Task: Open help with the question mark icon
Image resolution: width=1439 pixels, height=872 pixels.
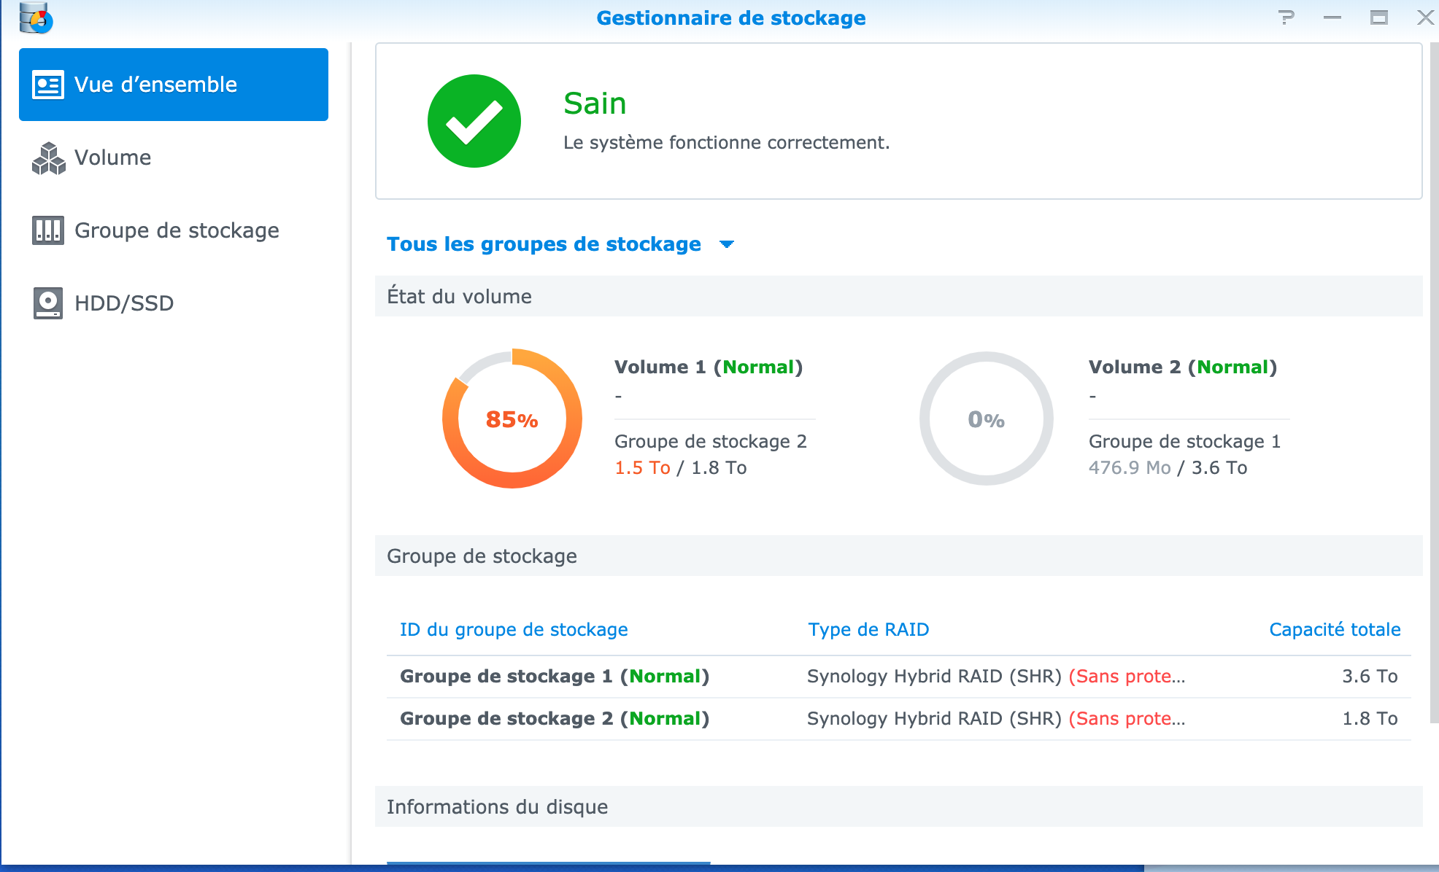Action: pyautogui.click(x=1286, y=17)
